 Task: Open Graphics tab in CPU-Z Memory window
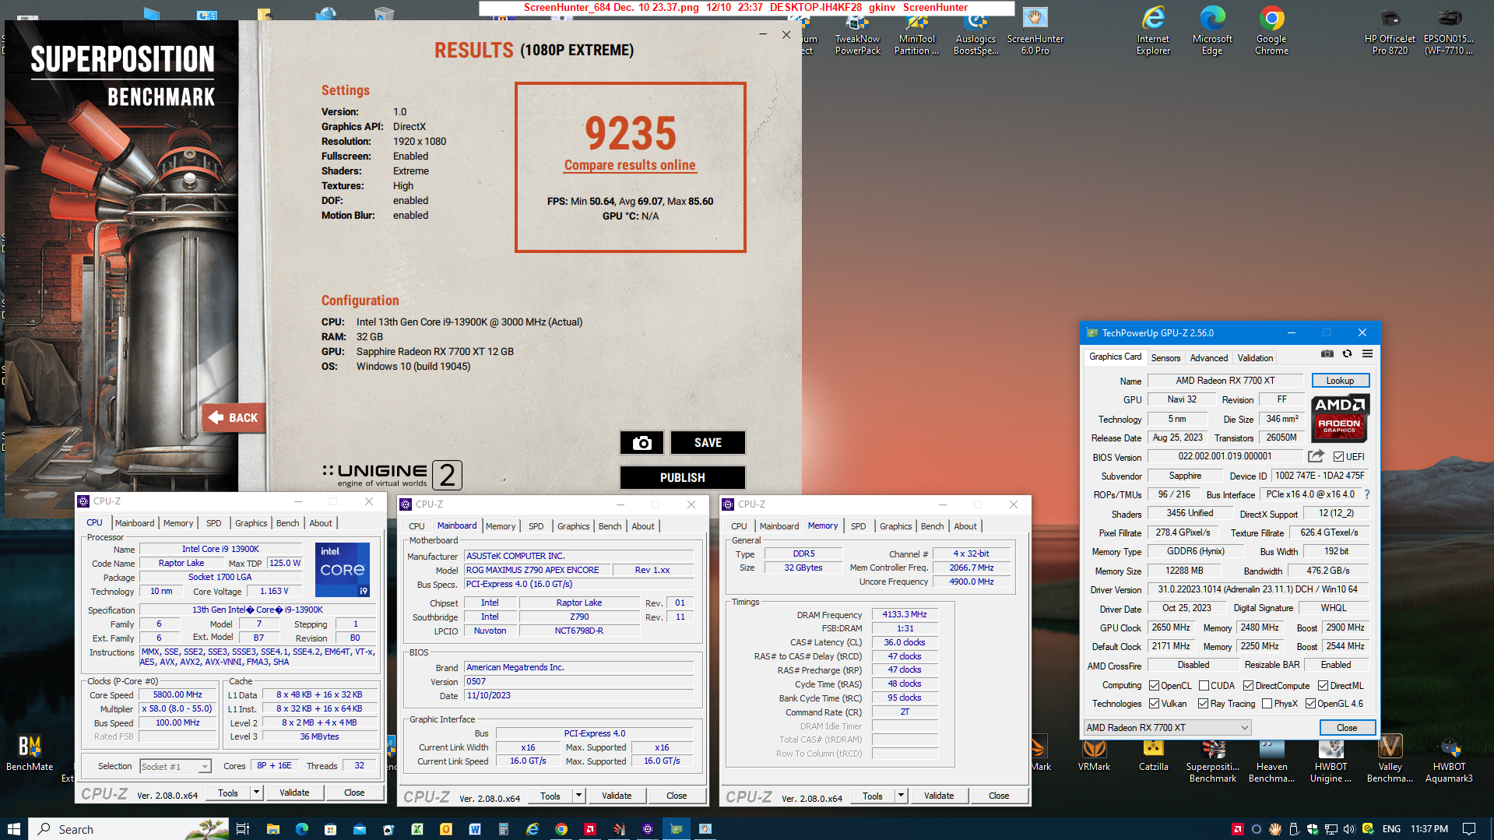895,526
